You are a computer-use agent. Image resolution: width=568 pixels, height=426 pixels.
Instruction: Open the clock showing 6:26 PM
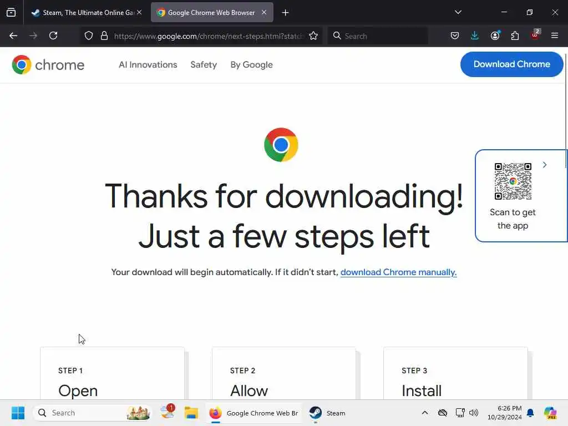click(505, 413)
